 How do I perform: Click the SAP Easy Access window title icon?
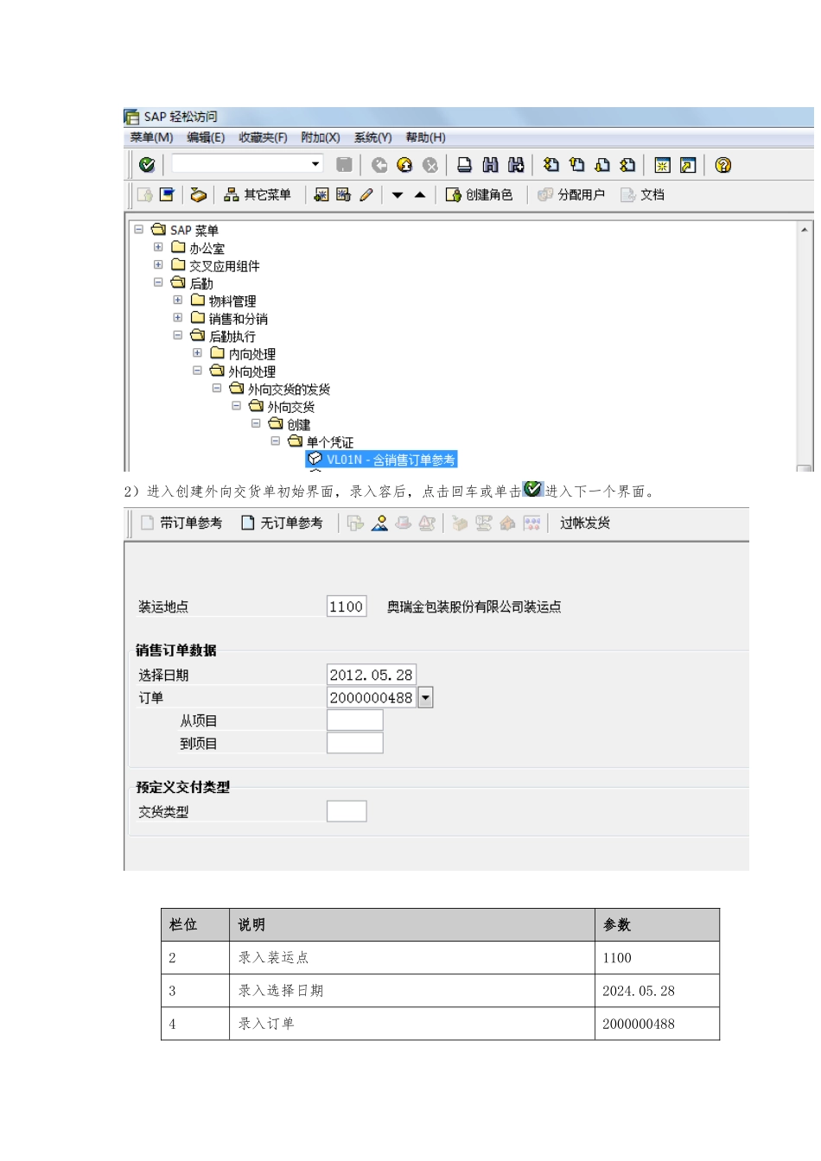click(x=131, y=117)
